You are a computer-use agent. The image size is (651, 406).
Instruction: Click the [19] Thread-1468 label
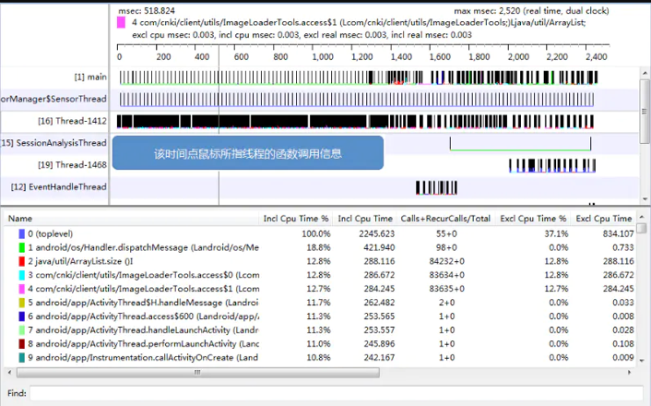point(72,165)
